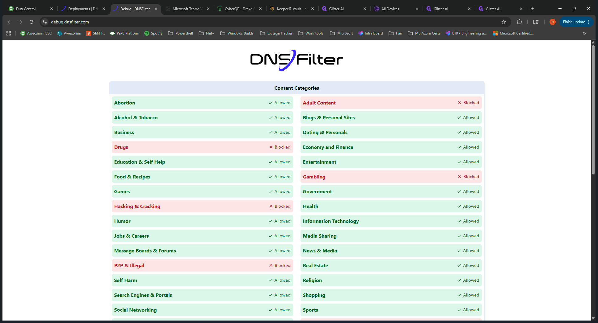Open a new tab with the plus icon

click(532, 9)
